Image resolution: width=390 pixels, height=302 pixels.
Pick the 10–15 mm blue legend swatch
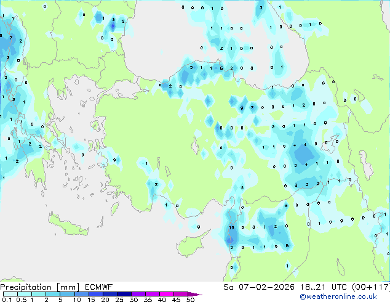tap(82, 294)
